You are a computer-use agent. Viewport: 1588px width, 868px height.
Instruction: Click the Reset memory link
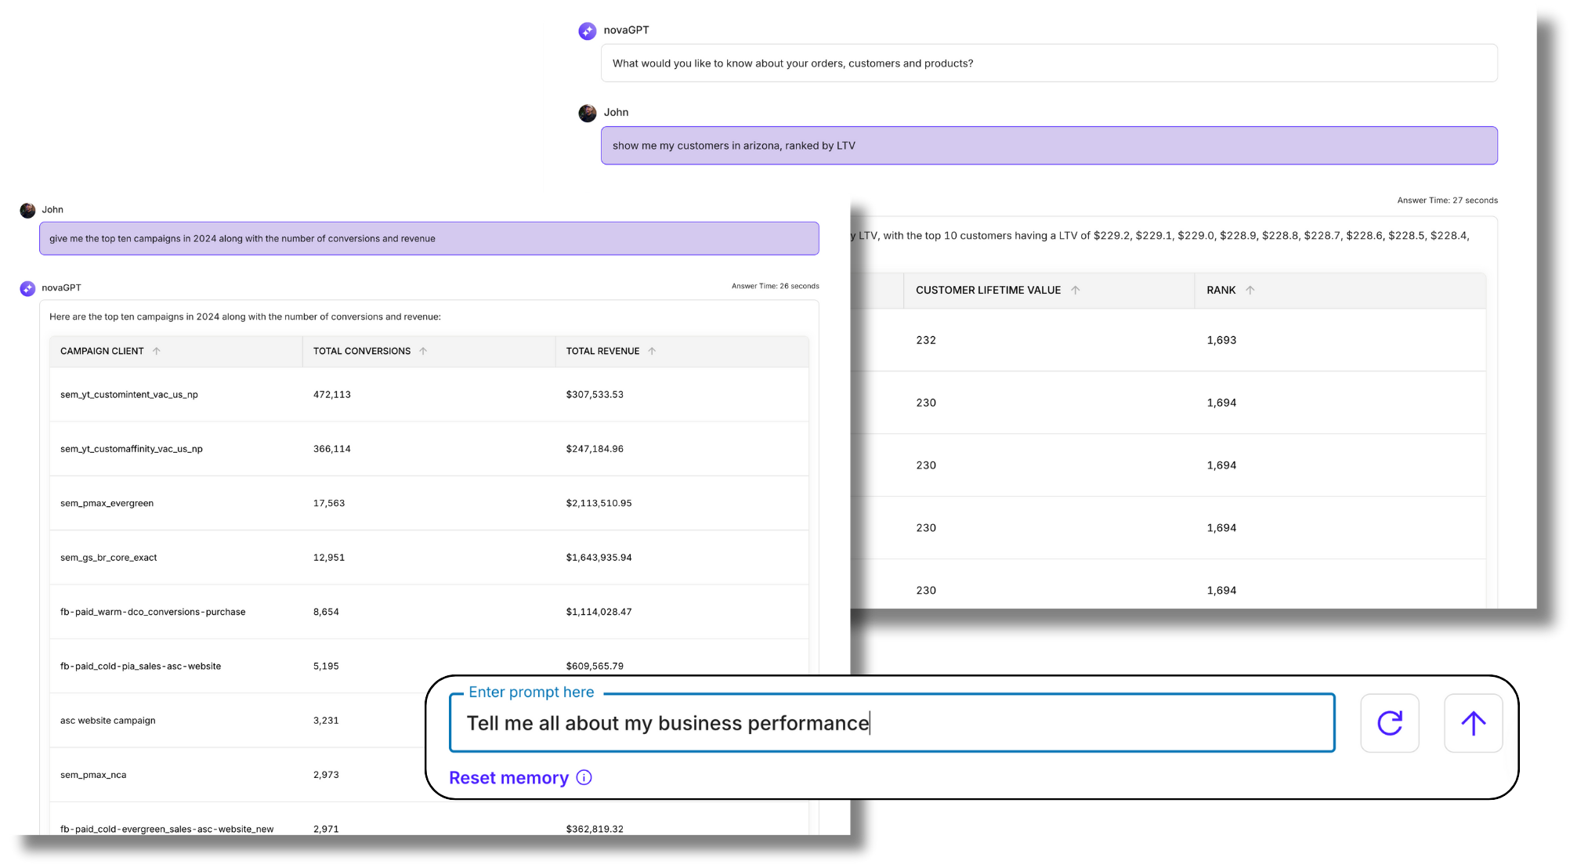(508, 778)
